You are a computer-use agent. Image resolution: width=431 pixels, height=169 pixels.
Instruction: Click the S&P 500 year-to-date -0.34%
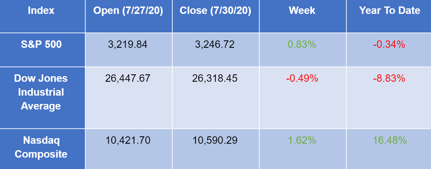coord(389,45)
